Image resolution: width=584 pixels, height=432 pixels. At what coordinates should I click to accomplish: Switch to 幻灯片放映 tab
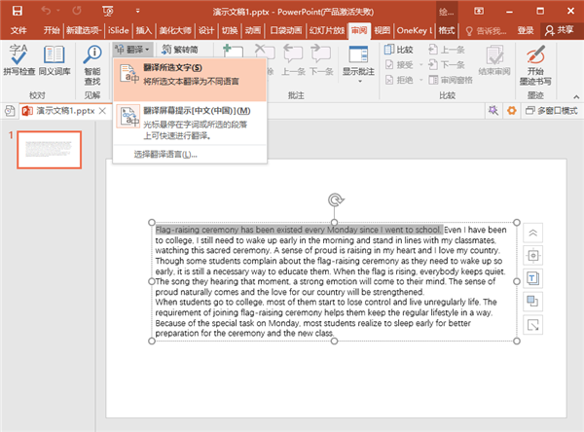[327, 30]
